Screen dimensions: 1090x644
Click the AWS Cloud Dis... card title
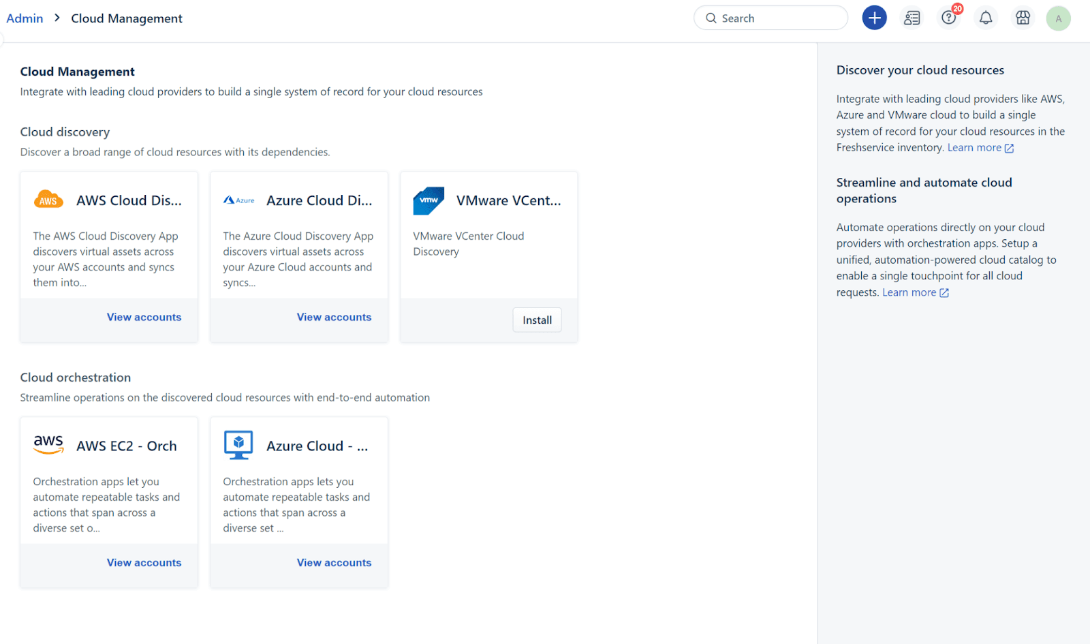click(129, 200)
